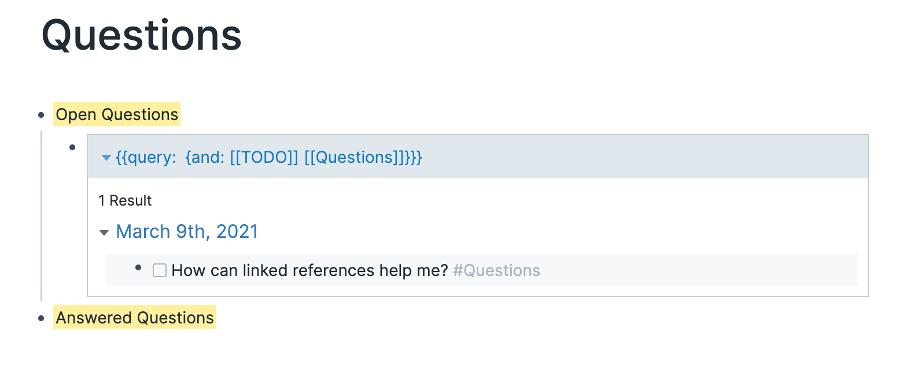Expand the Open Questions block children
The image size is (914, 365).
click(40, 114)
